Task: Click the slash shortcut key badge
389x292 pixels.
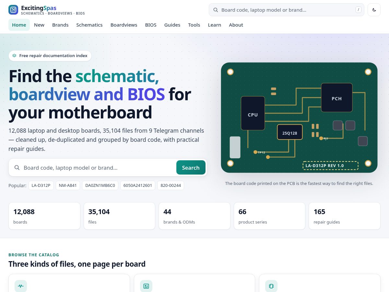Action: 358,10
